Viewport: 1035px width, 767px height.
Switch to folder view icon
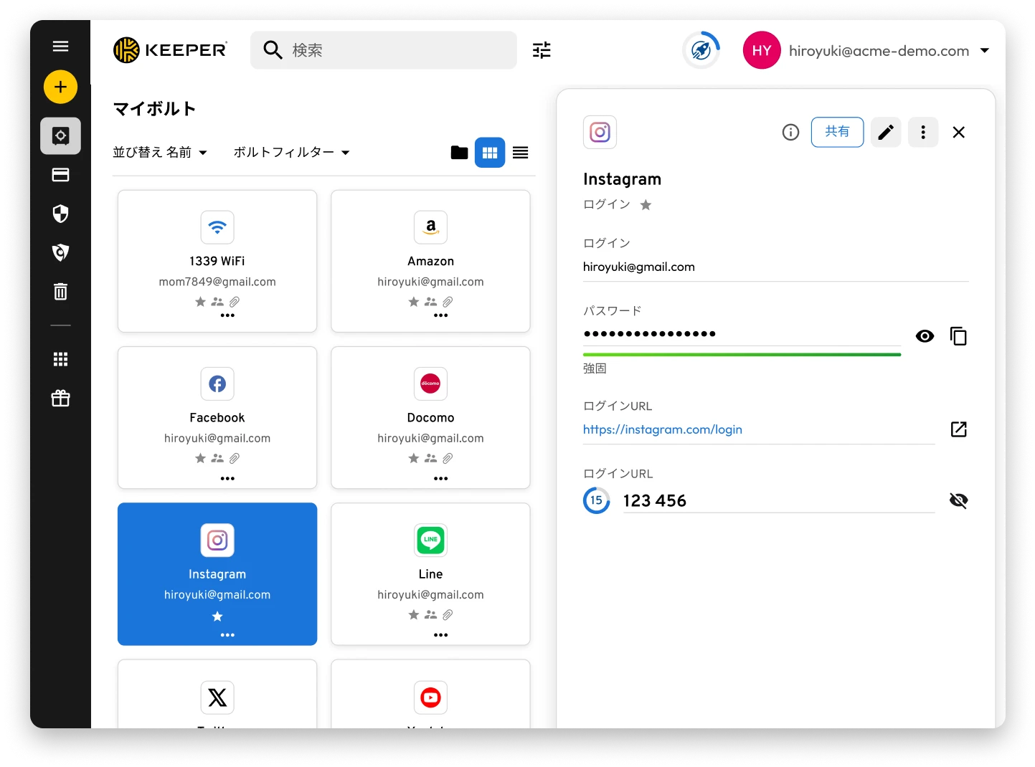(x=459, y=153)
